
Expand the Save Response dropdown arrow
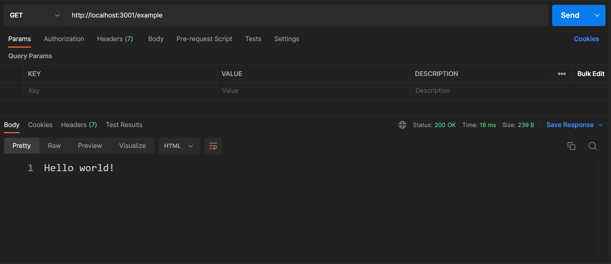click(600, 125)
